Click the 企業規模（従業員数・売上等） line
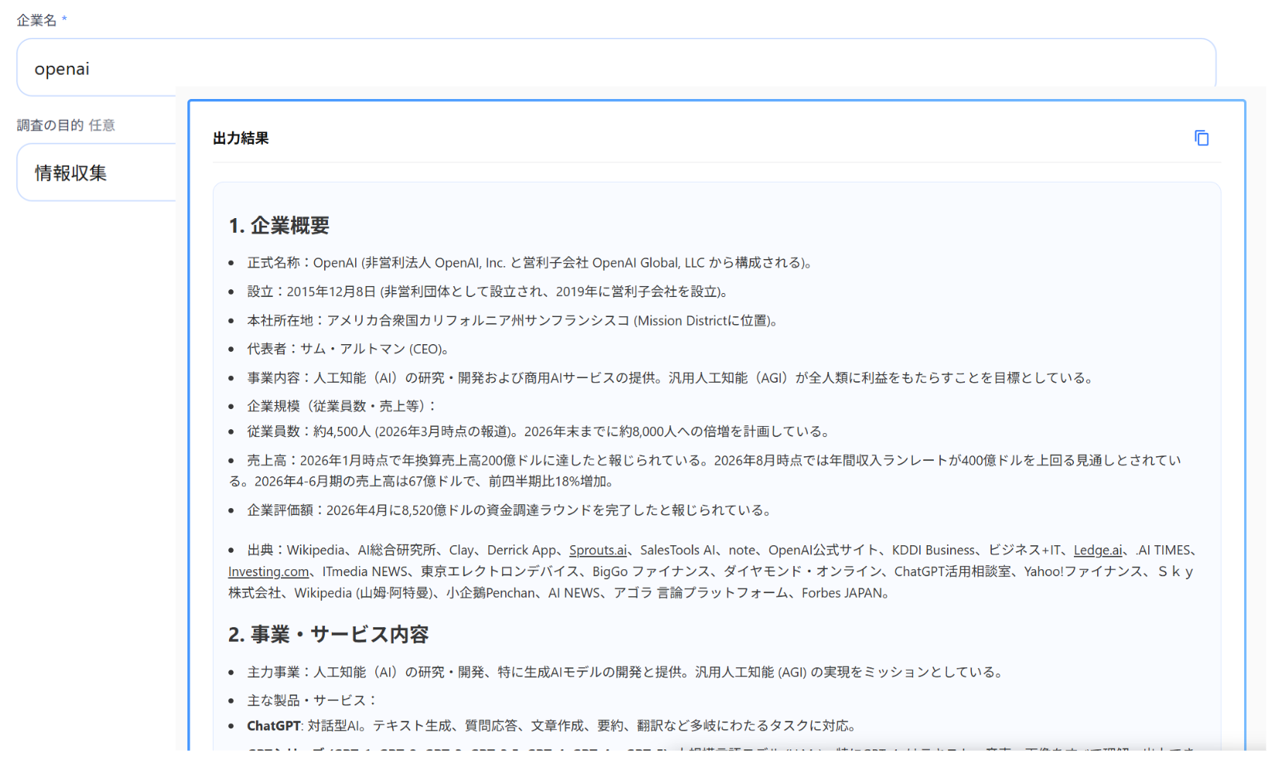This screenshot has width=1272, height=761. point(343,406)
